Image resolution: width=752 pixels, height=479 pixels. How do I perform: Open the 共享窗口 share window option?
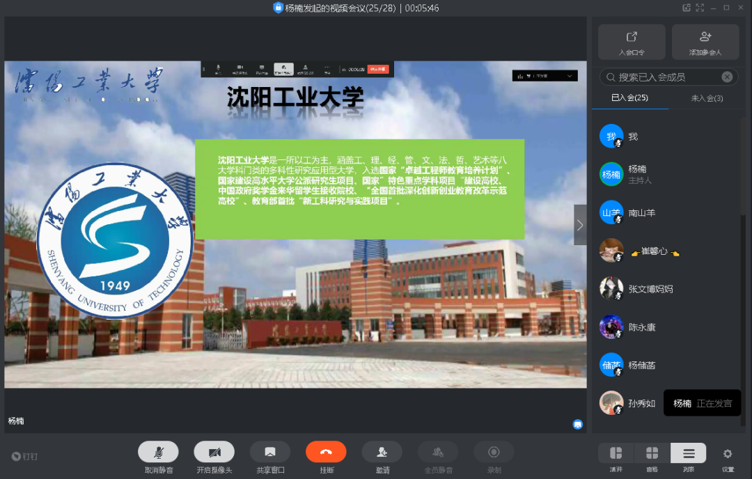pos(270,452)
